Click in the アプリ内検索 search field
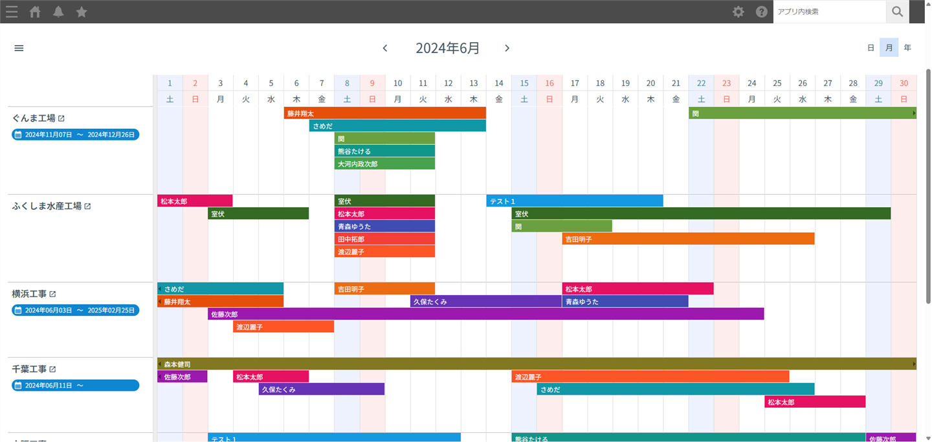932x442 pixels. tap(828, 12)
